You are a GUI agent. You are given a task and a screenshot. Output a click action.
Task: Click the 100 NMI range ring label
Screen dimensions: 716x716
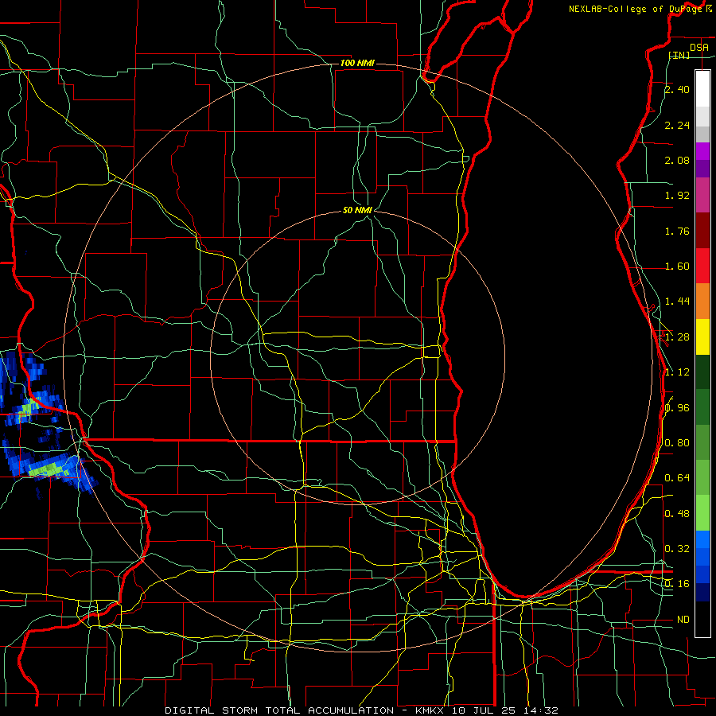(x=357, y=63)
